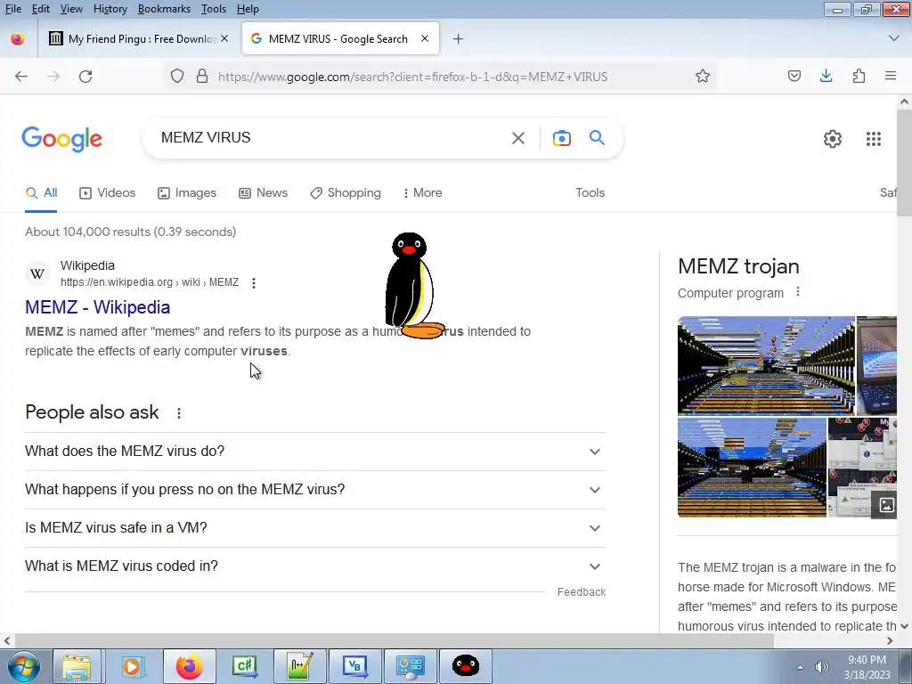Click the Google logo
912x684 pixels.
click(x=61, y=139)
